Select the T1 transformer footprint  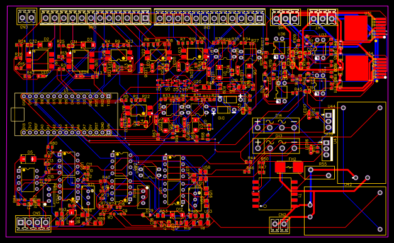click(x=275, y=194)
